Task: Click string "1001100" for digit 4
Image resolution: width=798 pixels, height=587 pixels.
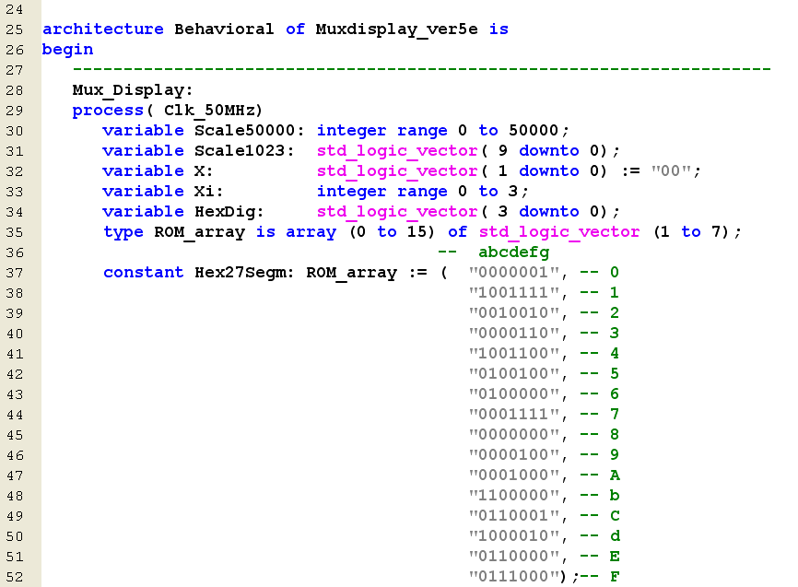Action: 514,354
